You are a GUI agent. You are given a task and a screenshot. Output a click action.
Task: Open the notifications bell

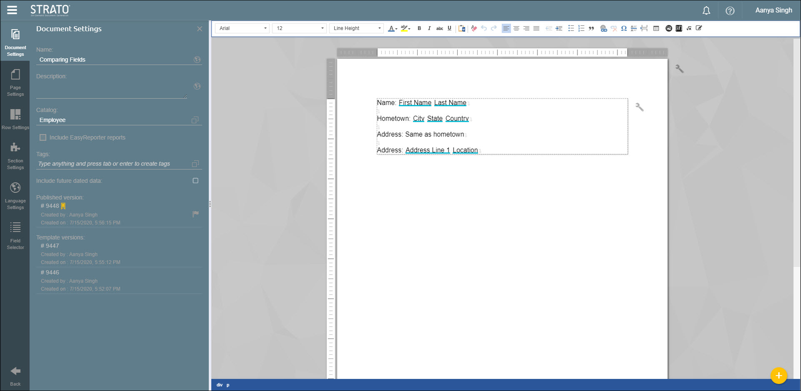(x=706, y=11)
